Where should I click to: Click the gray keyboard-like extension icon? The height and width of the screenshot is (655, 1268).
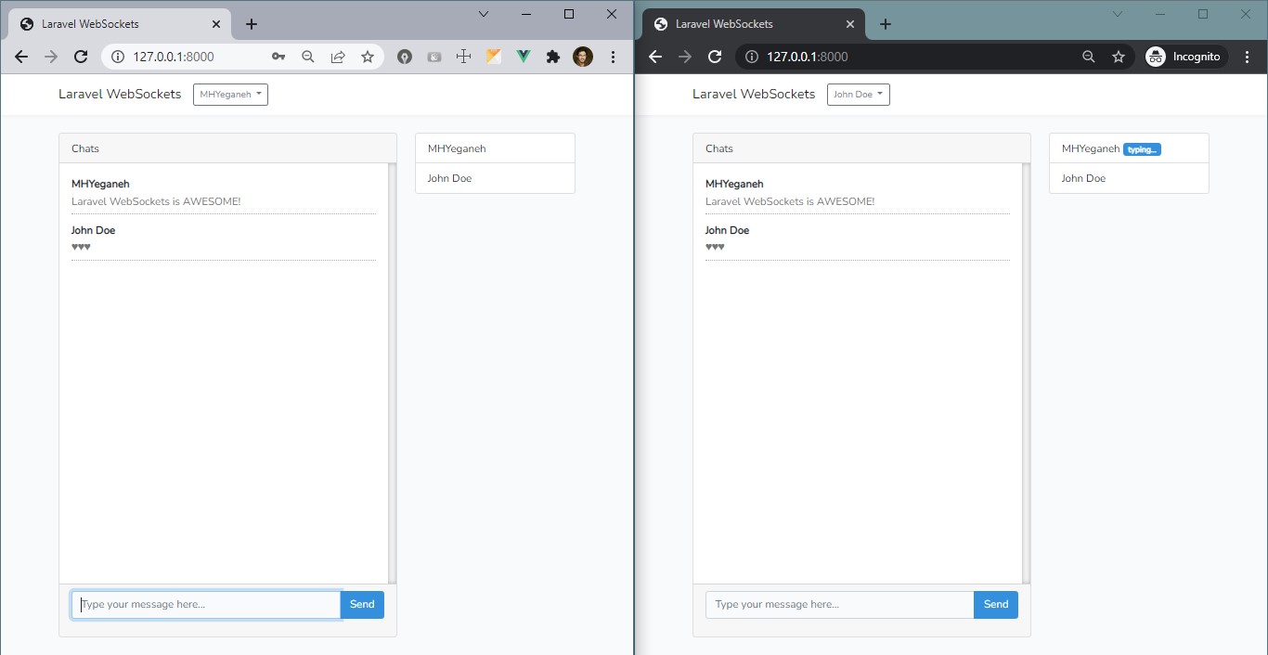click(x=434, y=57)
